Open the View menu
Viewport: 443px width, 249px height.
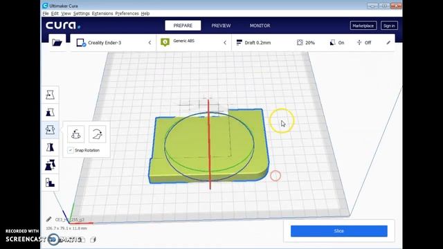pyautogui.click(x=66, y=14)
